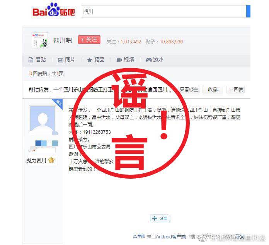269x245 pixels.
Task: Open the 四川吧 forum name link
Action: [x=63, y=41]
